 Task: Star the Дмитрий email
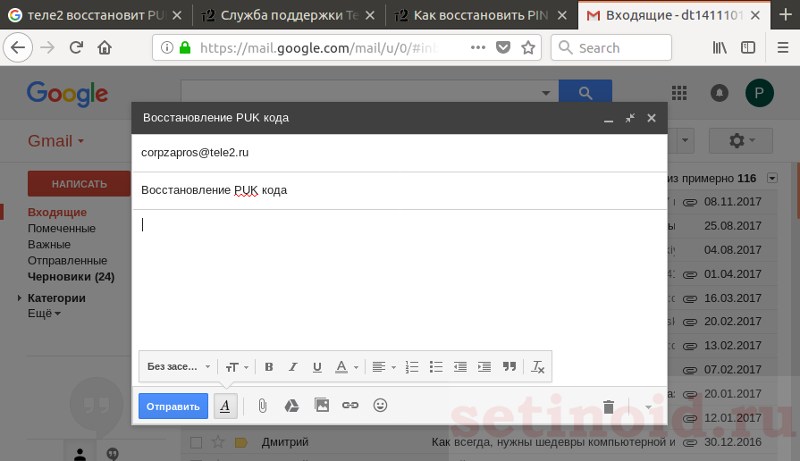coord(218,442)
